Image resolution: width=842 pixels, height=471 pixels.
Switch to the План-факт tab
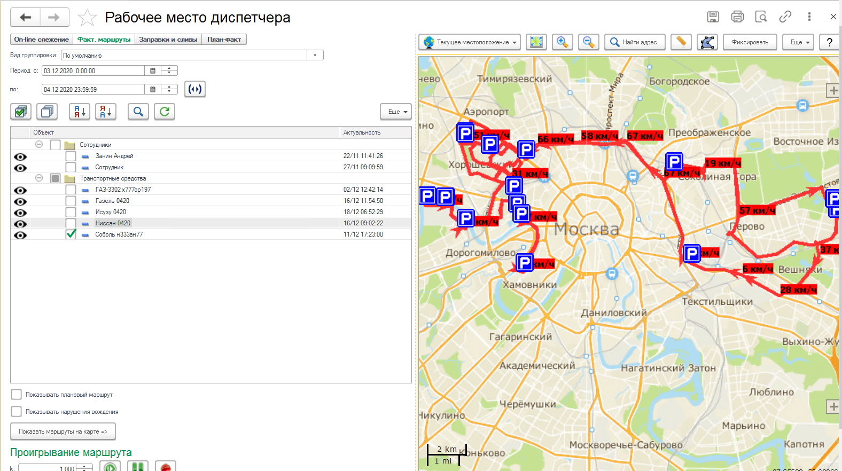click(x=224, y=40)
